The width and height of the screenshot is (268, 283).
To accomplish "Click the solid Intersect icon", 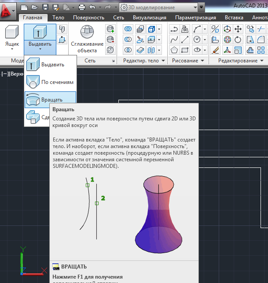I will coord(128,50).
